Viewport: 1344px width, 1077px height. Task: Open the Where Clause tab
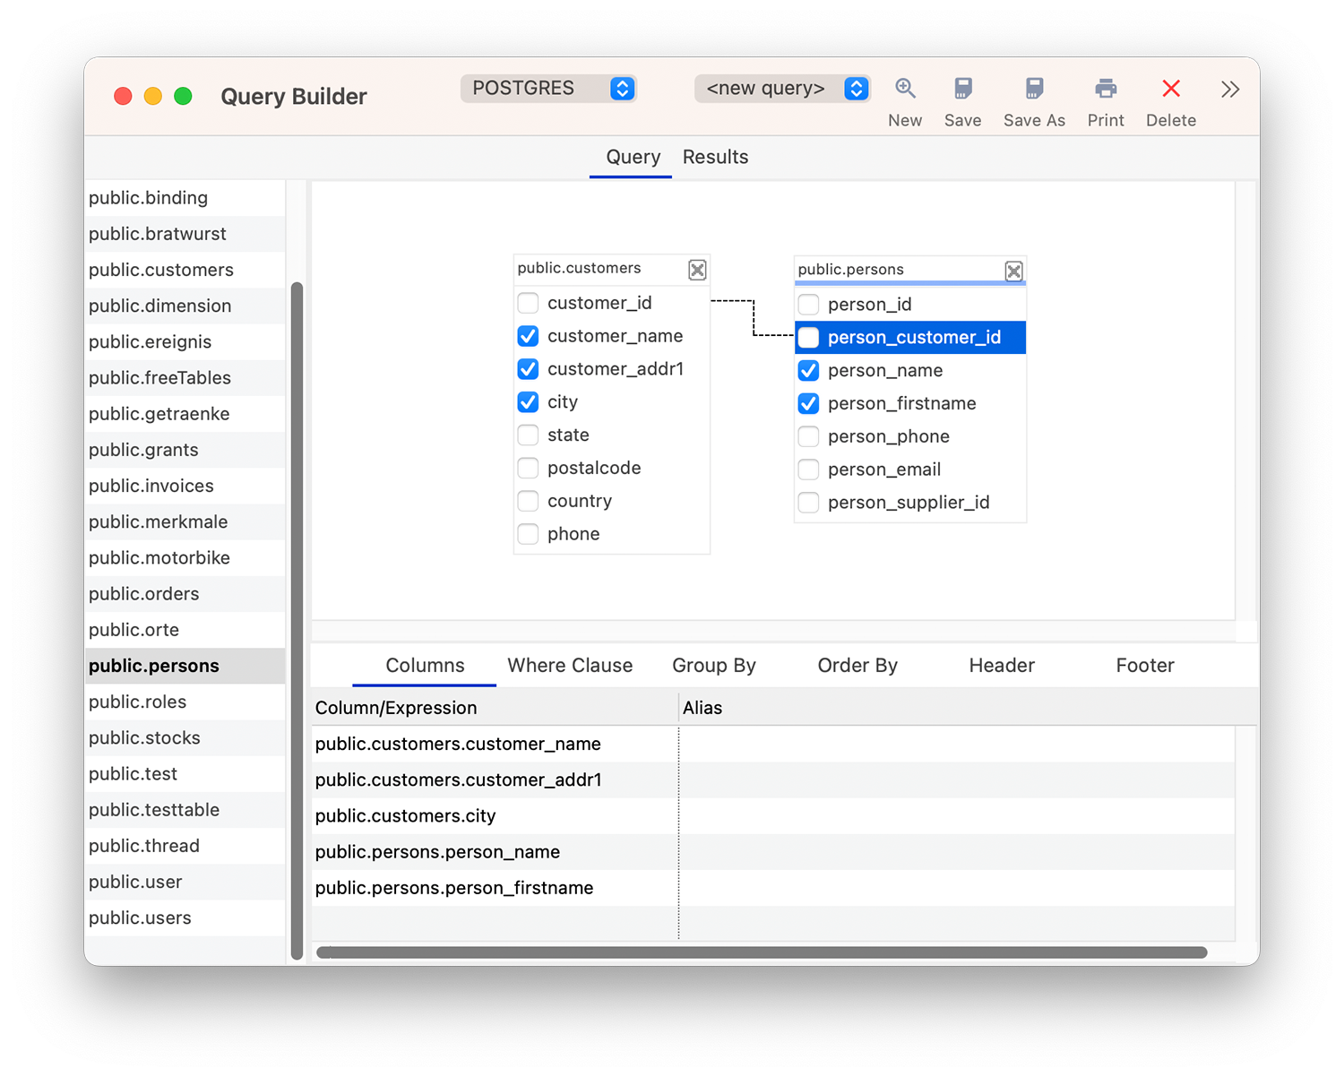[570, 665]
